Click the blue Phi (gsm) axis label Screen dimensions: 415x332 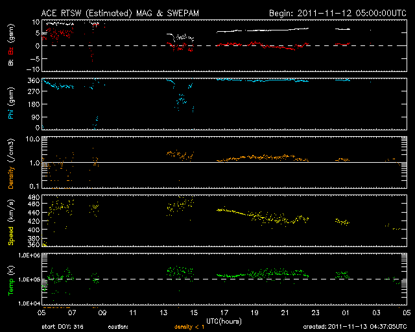pyautogui.click(x=11, y=104)
